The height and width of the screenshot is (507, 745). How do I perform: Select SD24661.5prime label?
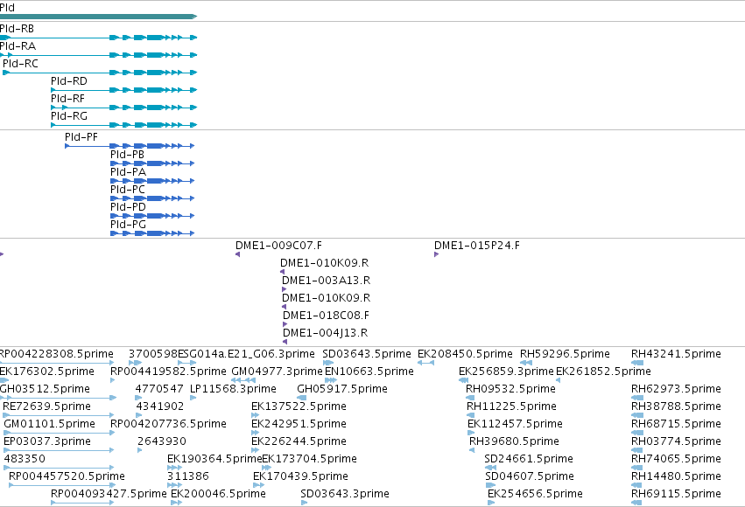[x=529, y=460]
